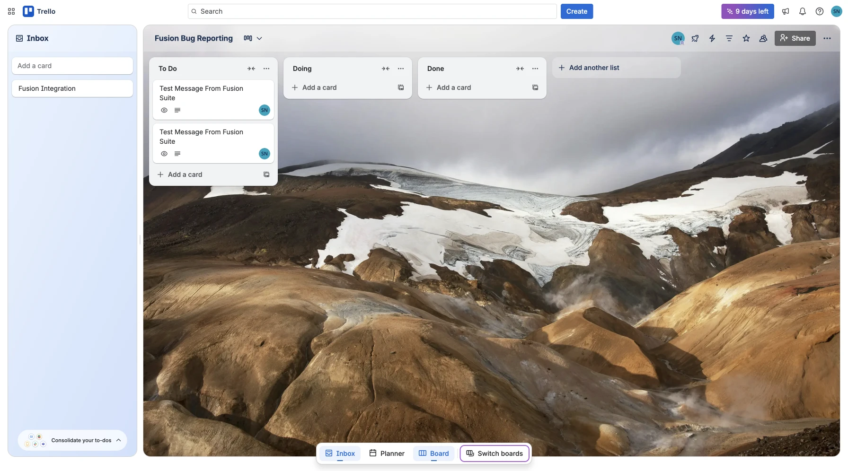Open the Done list actions menu
The image size is (848, 471).
tap(535, 69)
